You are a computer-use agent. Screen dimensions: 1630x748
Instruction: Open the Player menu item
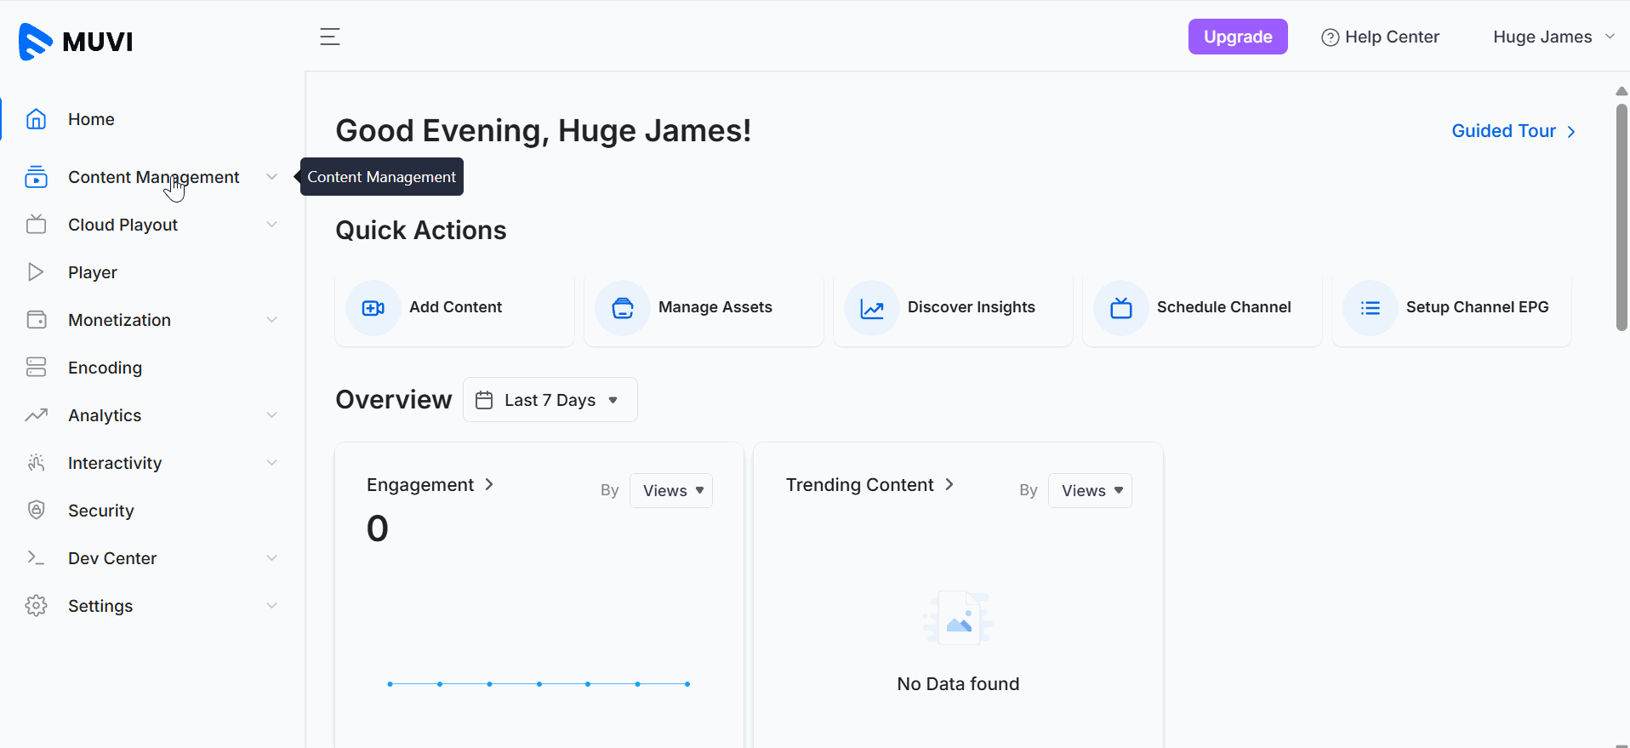(x=93, y=272)
